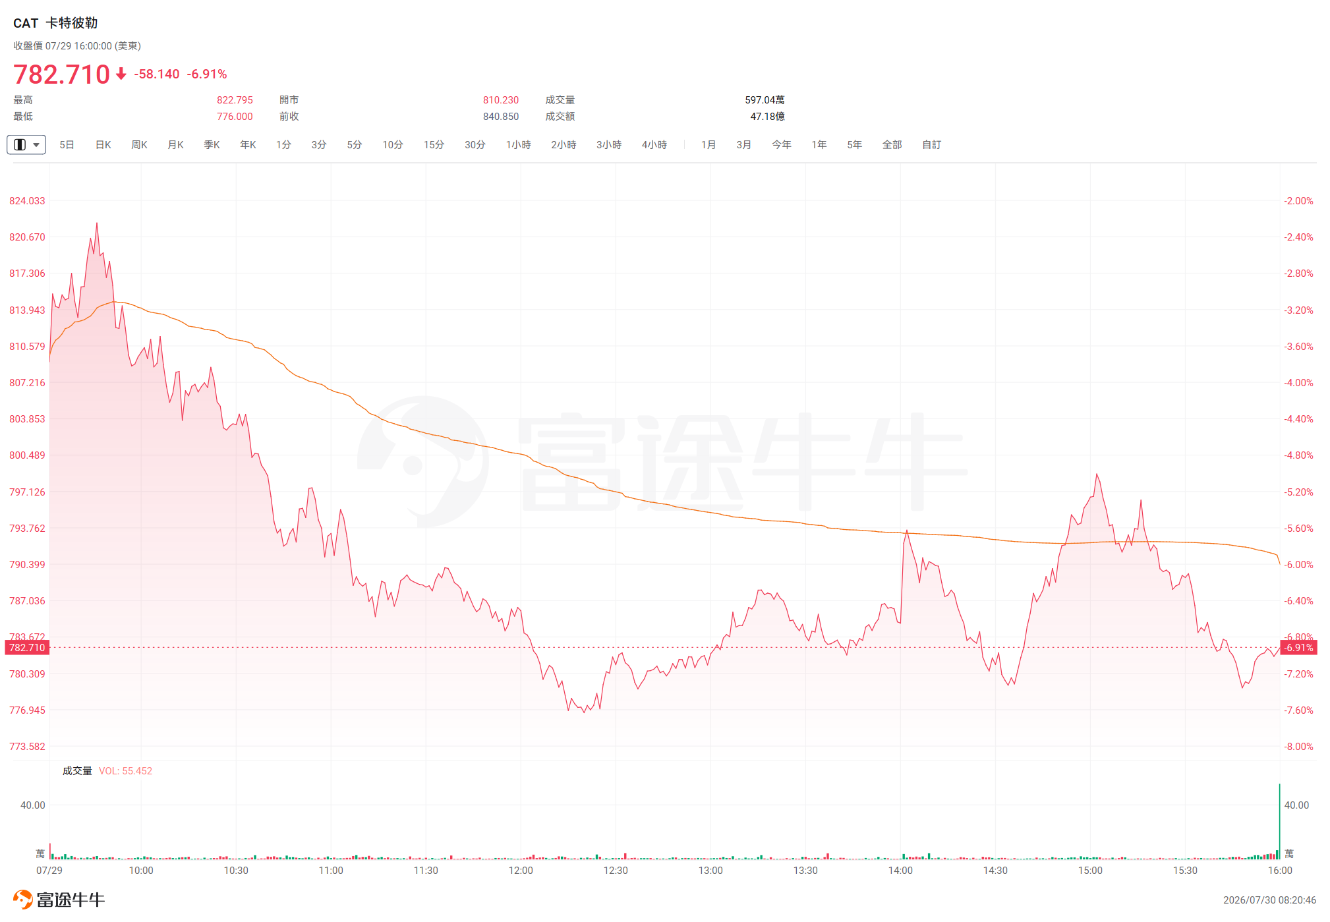Open the chart type dropdown
The width and height of the screenshot is (1330, 922).
click(26, 144)
